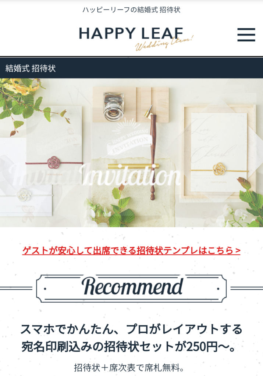Click the 招待状セットが250円〜 headline line
Image resolution: width=263 pixels, height=376 pixels.
(128, 347)
